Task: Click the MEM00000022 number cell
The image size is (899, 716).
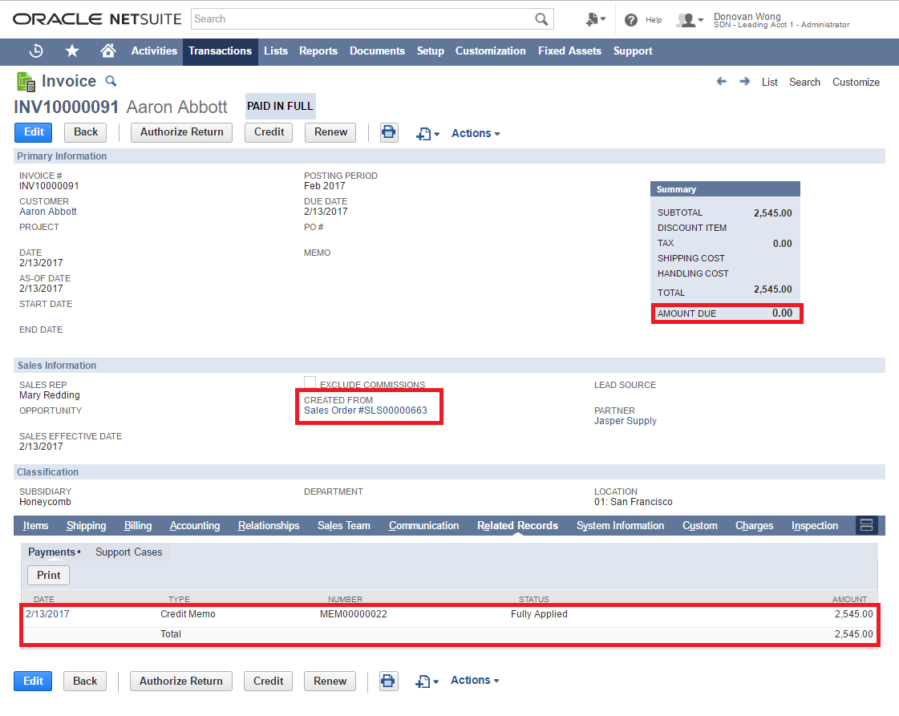Action: pyautogui.click(x=353, y=614)
